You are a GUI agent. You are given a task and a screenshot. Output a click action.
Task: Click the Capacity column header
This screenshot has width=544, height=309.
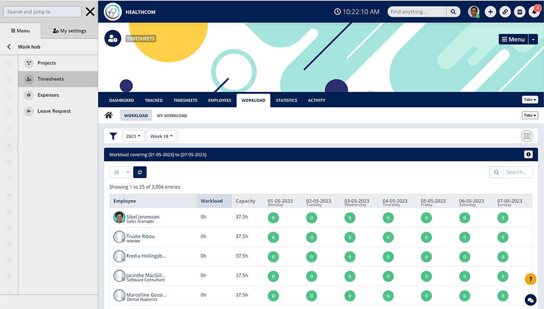tap(245, 201)
